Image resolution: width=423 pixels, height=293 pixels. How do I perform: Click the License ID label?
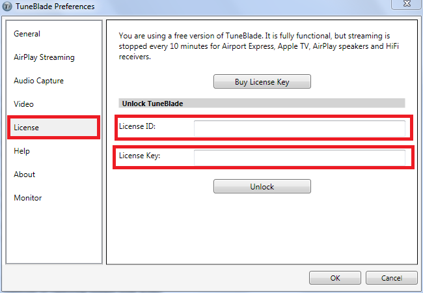pyautogui.click(x=137, y=126)
